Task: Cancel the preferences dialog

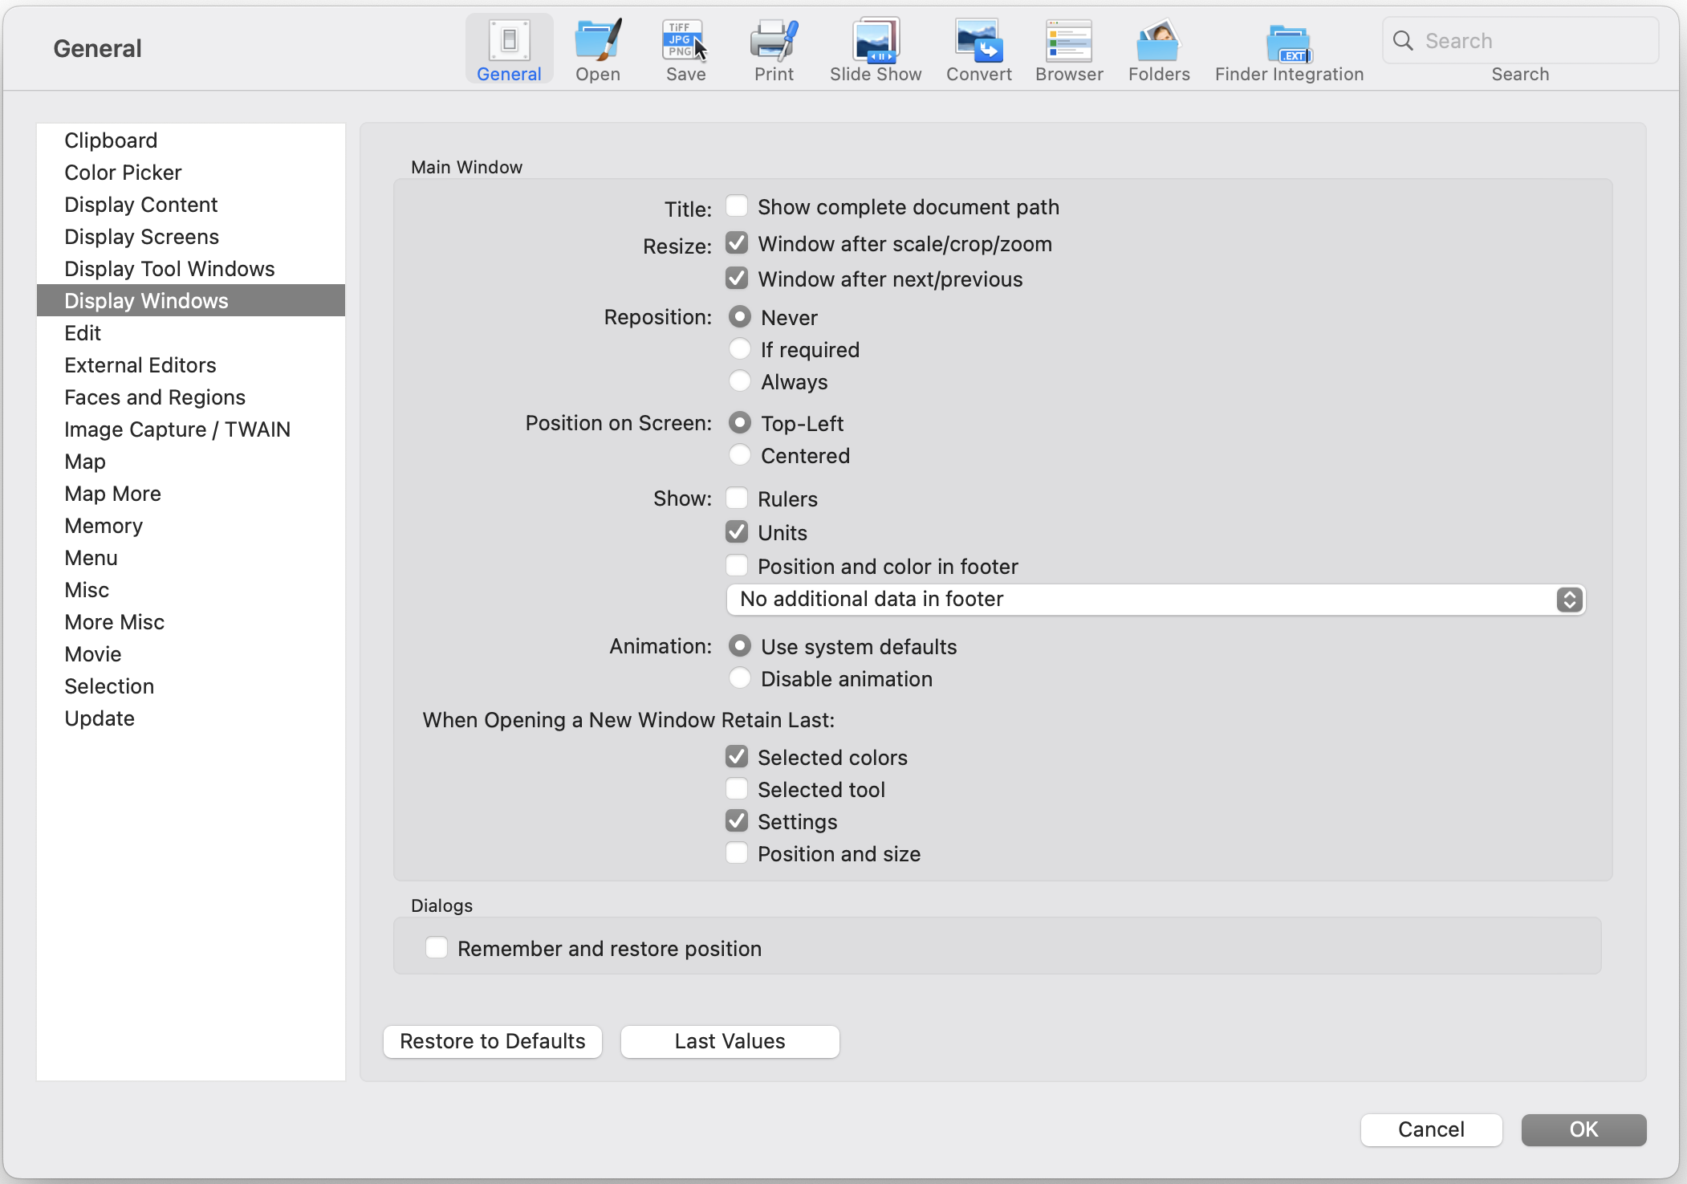Action: (1431, 1129)
